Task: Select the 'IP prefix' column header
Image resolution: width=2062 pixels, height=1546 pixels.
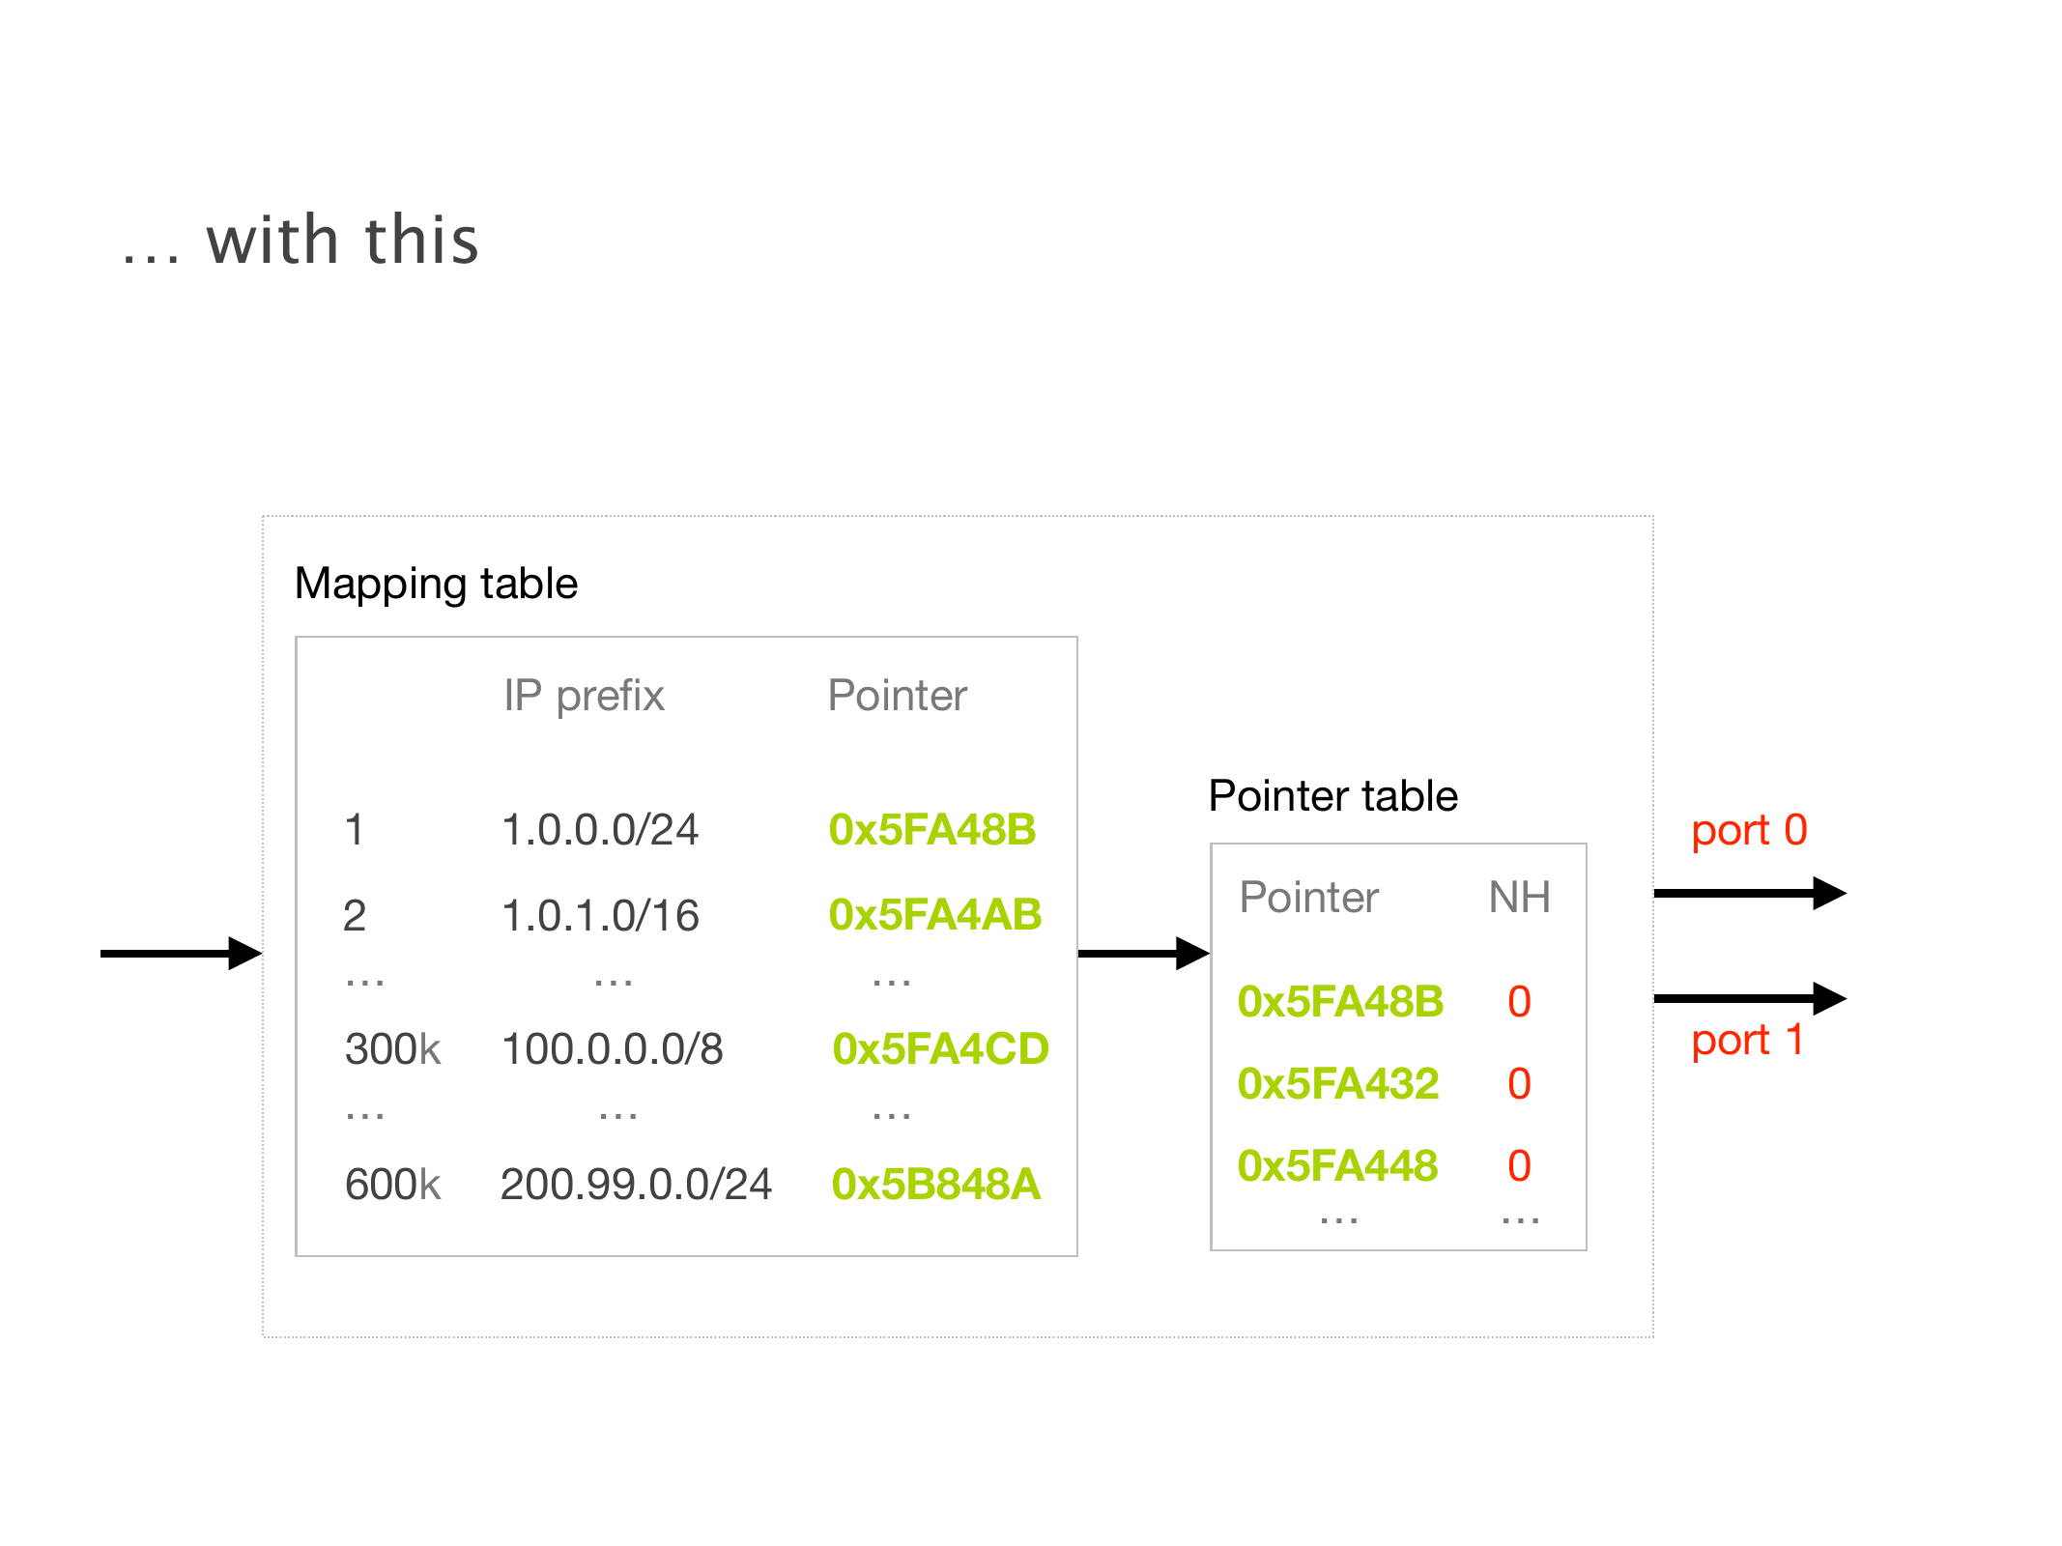Action: pyautogui.click(x=584, y=696)
